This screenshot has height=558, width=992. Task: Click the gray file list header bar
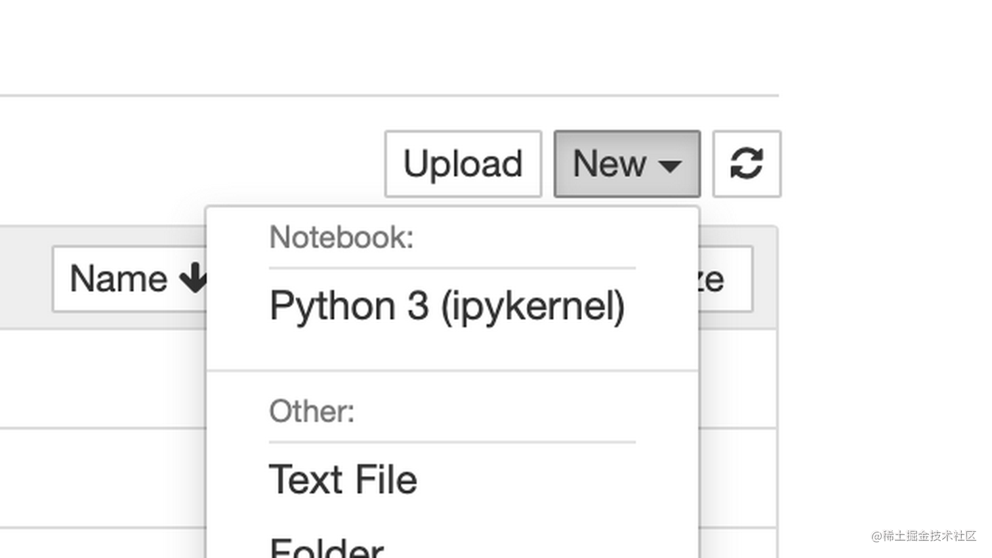[26, 277]
